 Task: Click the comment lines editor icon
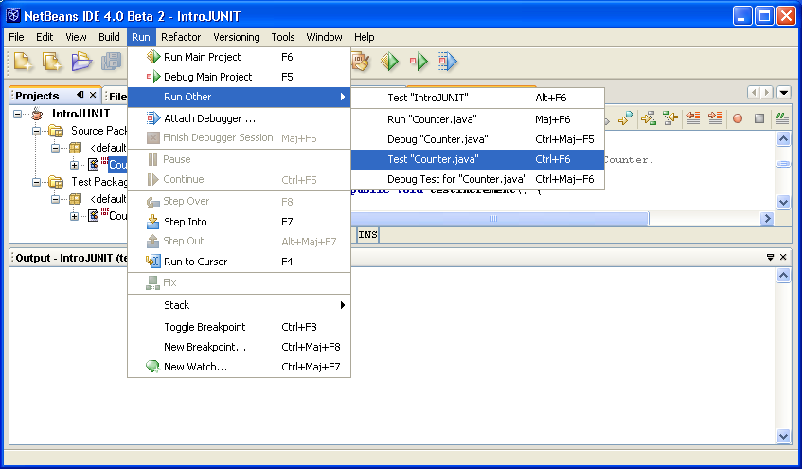[782, 118]
